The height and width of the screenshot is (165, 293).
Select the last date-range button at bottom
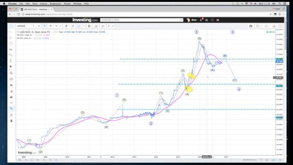pyautogui.click(x=56, y=160)
